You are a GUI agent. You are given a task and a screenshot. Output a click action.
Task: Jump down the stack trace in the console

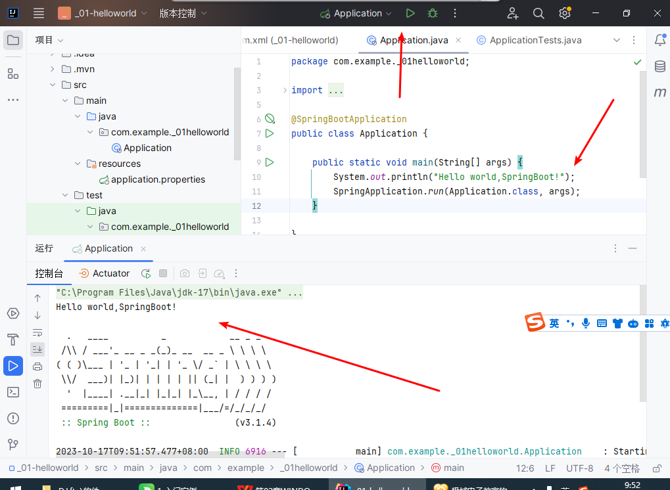tap(37, 315)
